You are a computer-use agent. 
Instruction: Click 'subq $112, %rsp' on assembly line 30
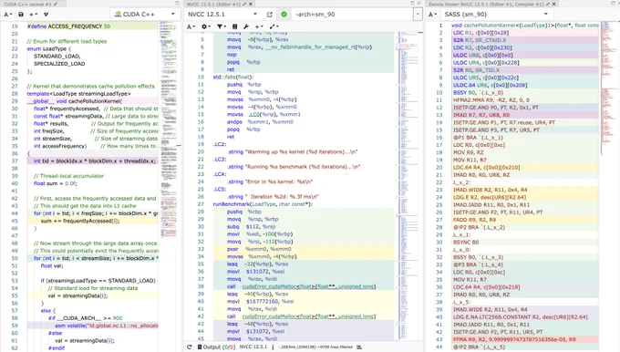[x=252, y=227]
